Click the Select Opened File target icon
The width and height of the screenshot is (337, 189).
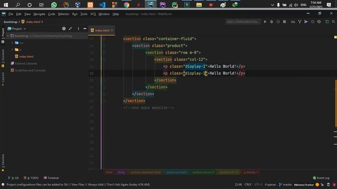pyautogui.click(x=64, y=29)
